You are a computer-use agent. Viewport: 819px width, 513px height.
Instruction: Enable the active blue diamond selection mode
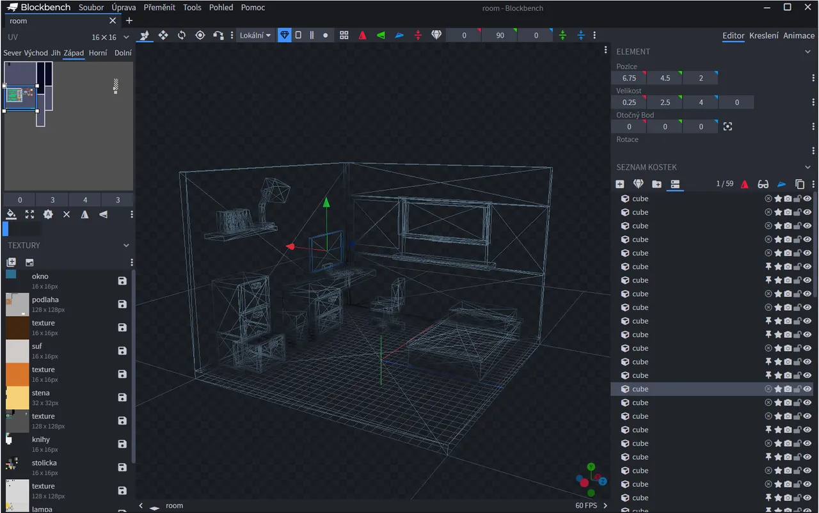tap(285, 35)
